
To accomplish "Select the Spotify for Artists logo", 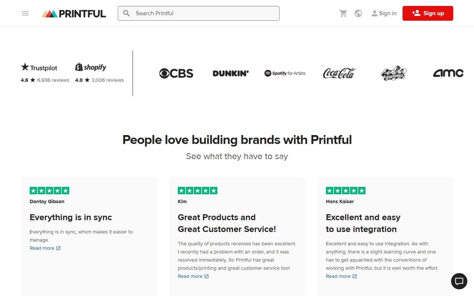I will [284, 73].
